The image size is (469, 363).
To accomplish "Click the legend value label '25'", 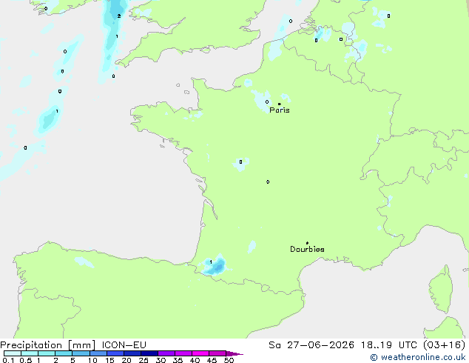I will (x=144, y=360).
